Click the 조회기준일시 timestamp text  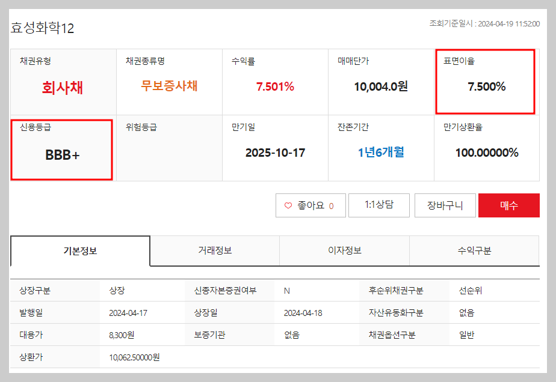(484, 23)
